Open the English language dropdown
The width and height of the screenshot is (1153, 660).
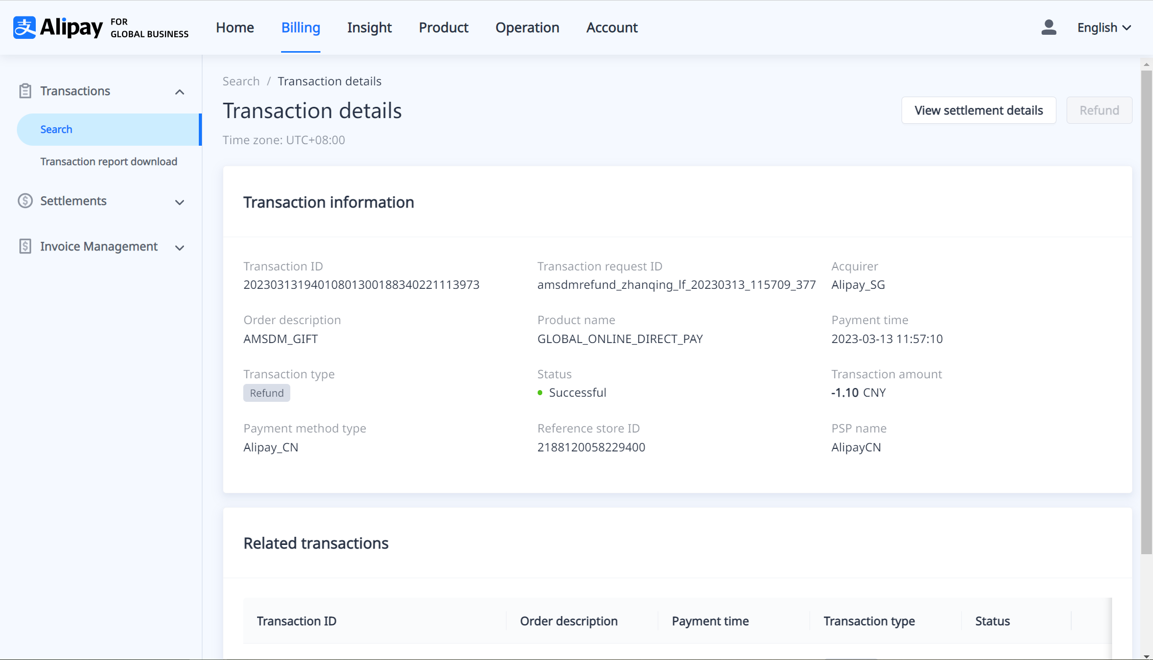[x=1104, y=28]
